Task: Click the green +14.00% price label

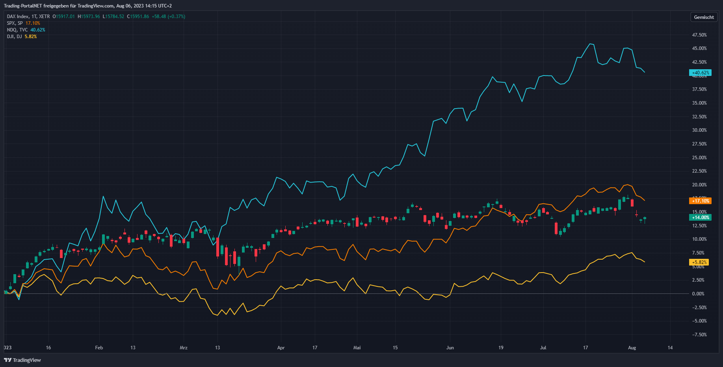Action: tap(700, 218)
